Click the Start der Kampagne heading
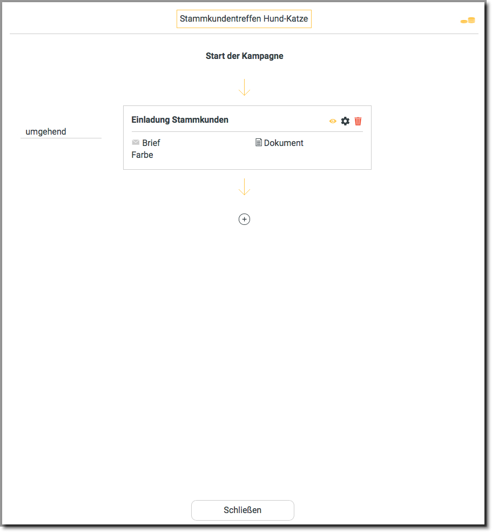Screen dimensions: 492x532 coord(244,56)
